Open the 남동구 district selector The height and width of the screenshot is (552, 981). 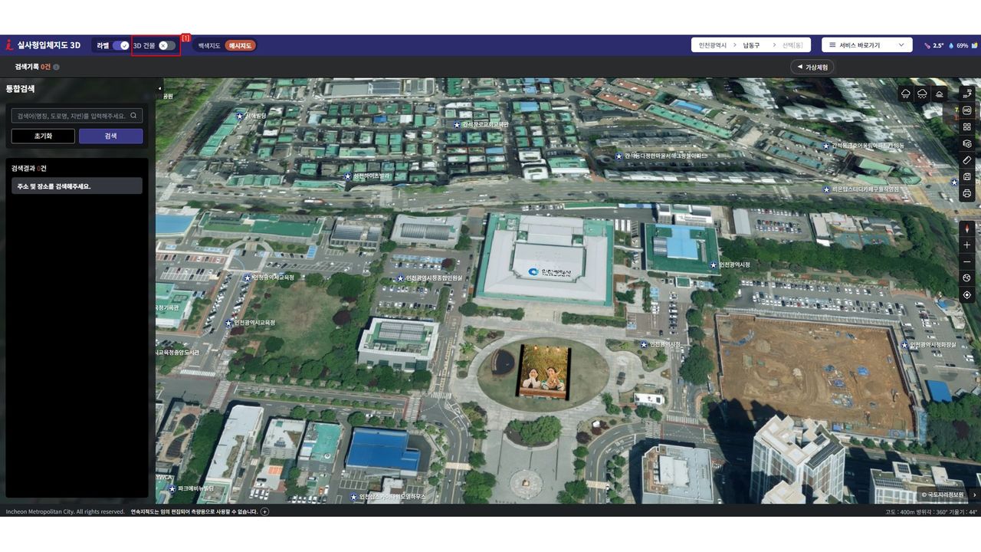(x=751, y=45)
